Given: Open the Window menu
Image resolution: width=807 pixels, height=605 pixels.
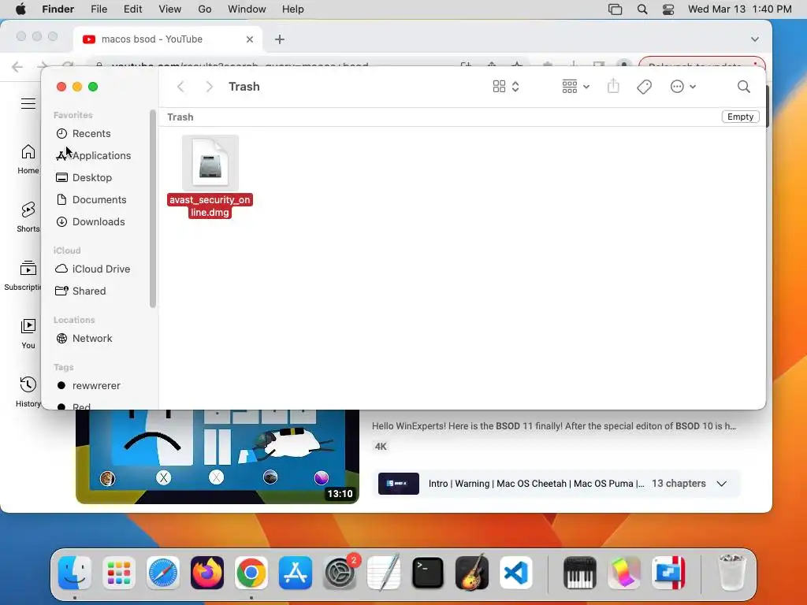Looking at the screenshot, I should point(247,9).
